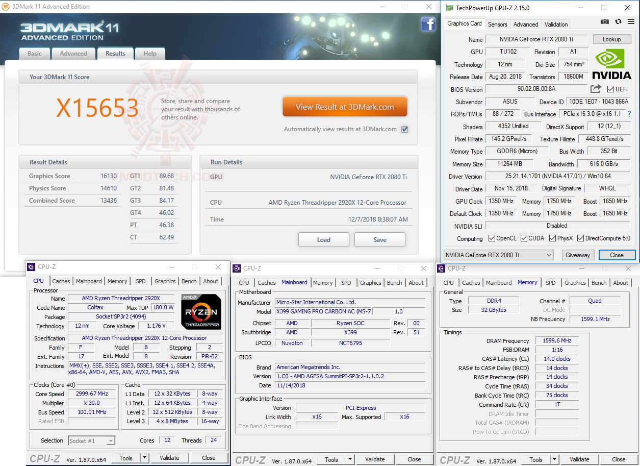Click the NVIDIA logo in GPU-Z
Image resolution: width=640 pixels, height=466 pixels.
click(x=612, y=64)
